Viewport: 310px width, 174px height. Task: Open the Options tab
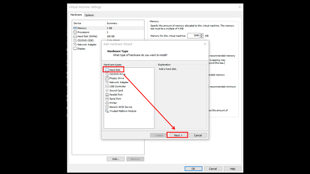tap(89, 15)
